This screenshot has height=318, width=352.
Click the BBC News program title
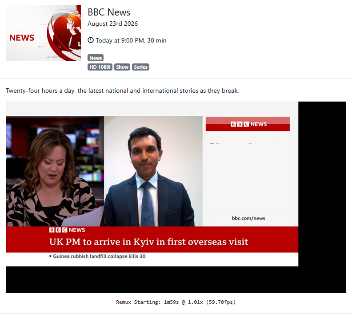109,12
